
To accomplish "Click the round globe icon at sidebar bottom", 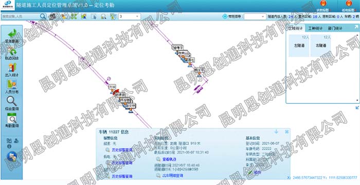I will (x=12, y=157).
